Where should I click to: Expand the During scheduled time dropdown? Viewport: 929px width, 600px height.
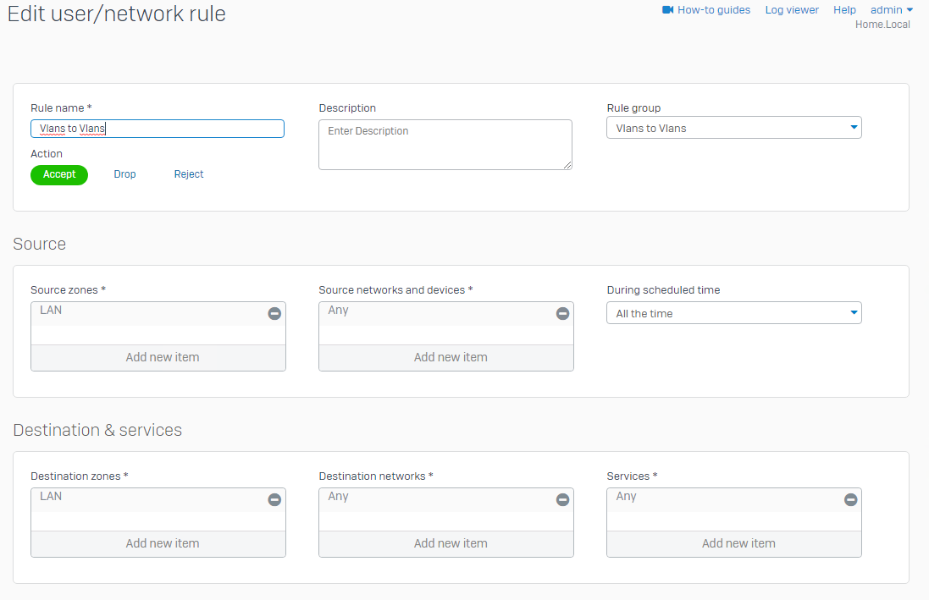tap(733, 313)
